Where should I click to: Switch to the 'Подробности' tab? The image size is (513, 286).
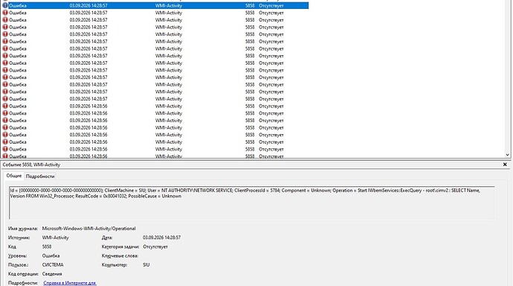[x=40, y=177]
